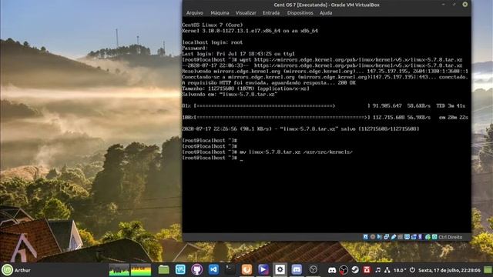The height and width of the screenshot is (277, 493).
Task: Click the hard disk activity icon in VirtualBox status bar
Action: tap(365, 237)
